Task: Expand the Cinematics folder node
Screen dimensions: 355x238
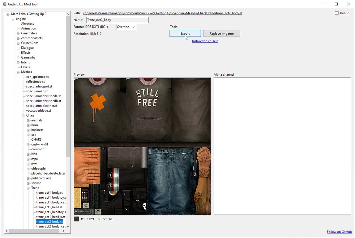Action: click(18, 33)
